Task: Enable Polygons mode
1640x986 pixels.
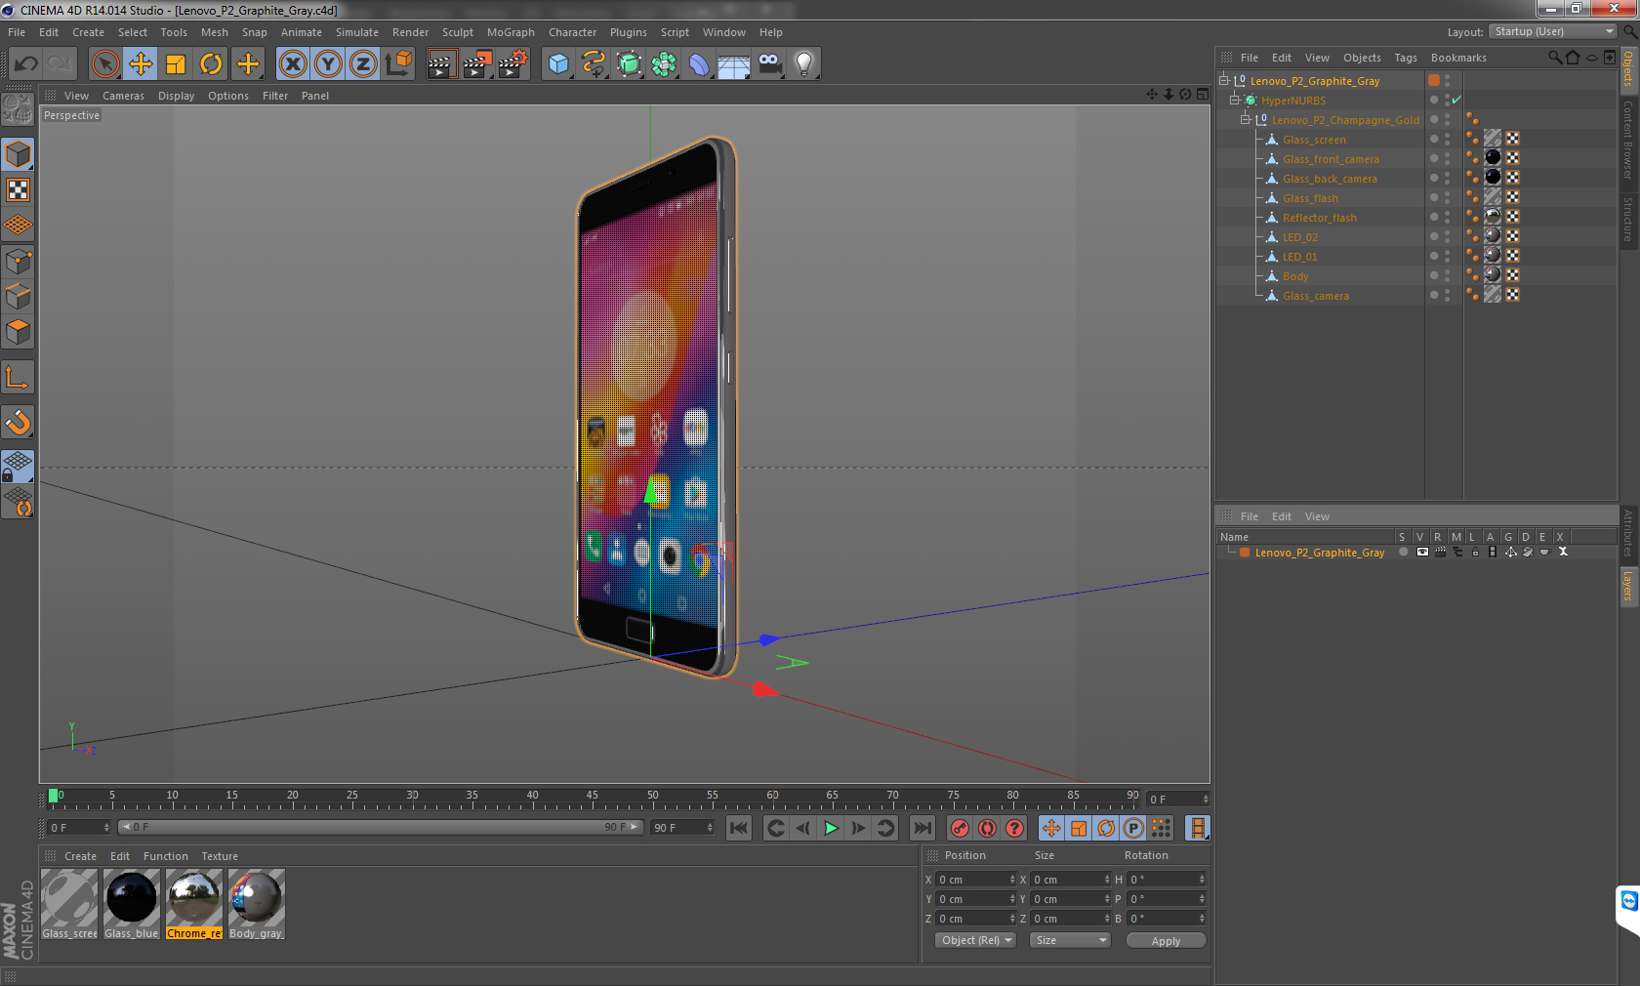Action: coord(18,332)
